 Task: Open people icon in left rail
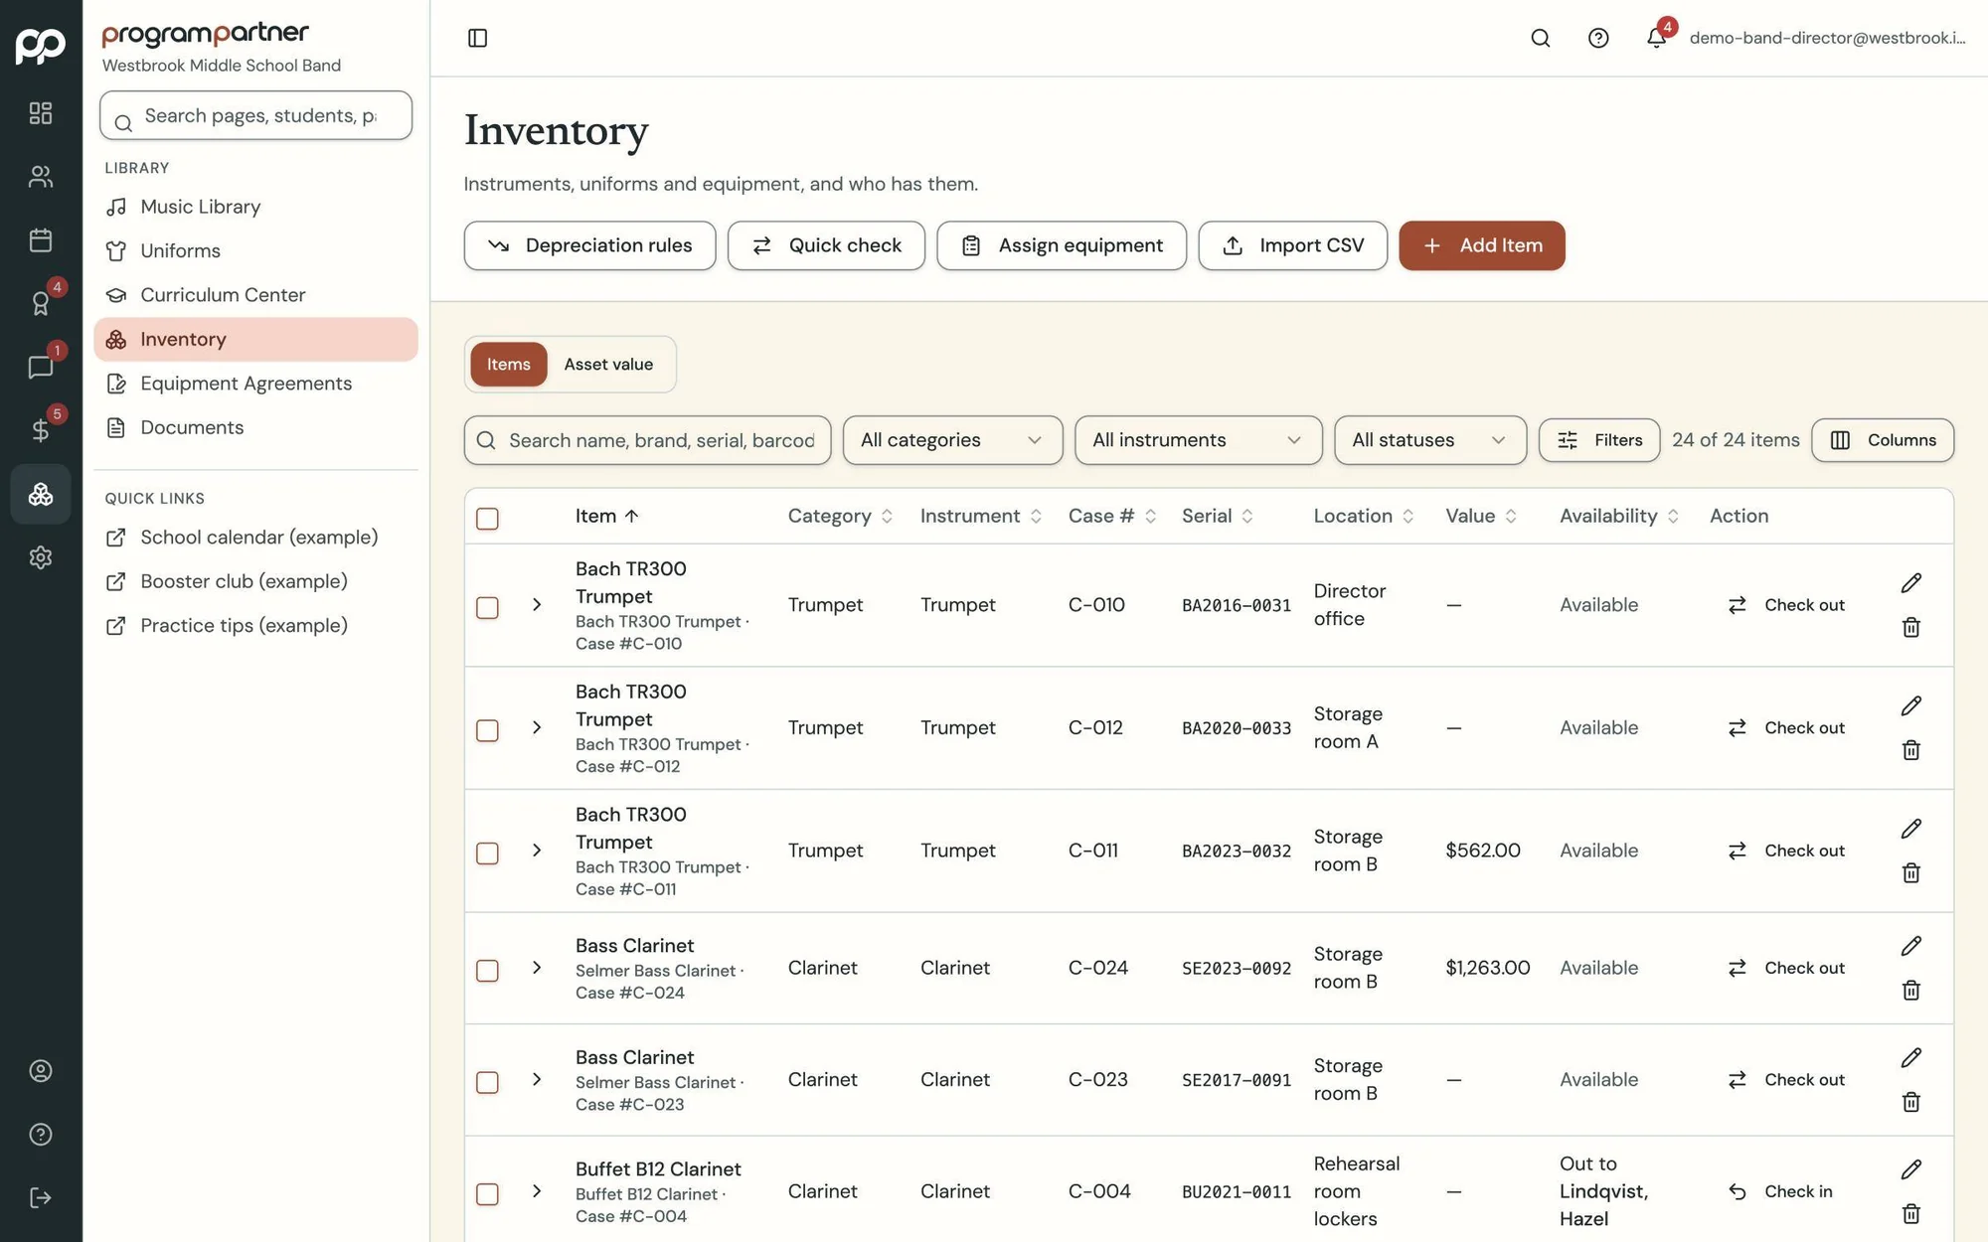point(41,177)
